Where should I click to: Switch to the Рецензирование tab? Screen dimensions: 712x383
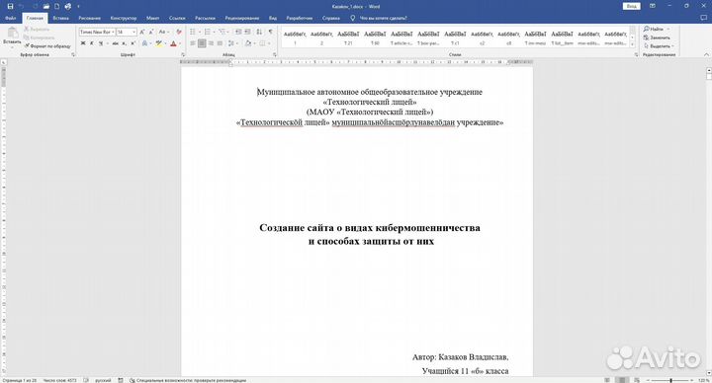tap(242, 18)
